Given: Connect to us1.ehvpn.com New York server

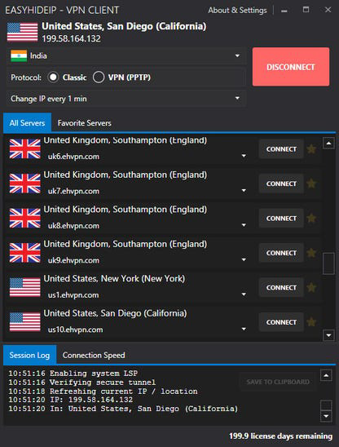Looking at the screenshot, I should pos(281,288).
